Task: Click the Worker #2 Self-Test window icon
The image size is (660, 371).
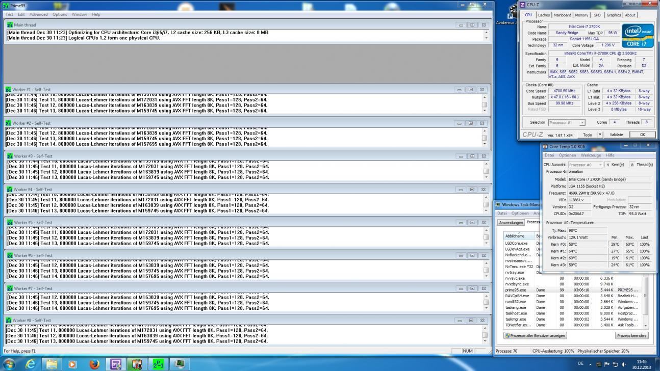Action: [x=9, y=123]
